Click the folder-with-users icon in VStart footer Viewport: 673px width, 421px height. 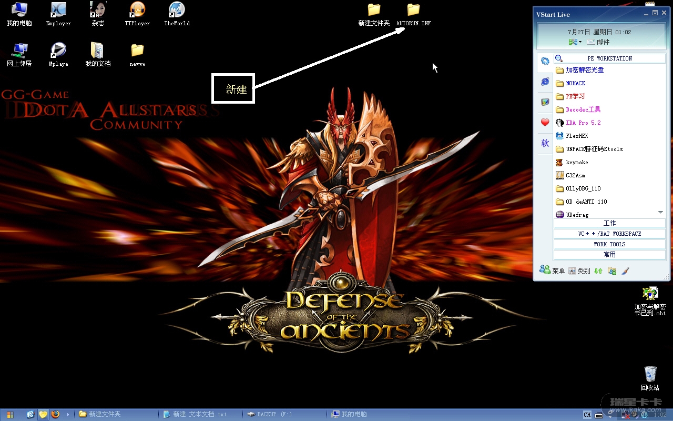(x=611, y=271)
